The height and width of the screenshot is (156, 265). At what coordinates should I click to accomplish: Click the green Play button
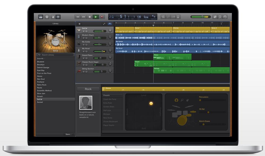96,17
